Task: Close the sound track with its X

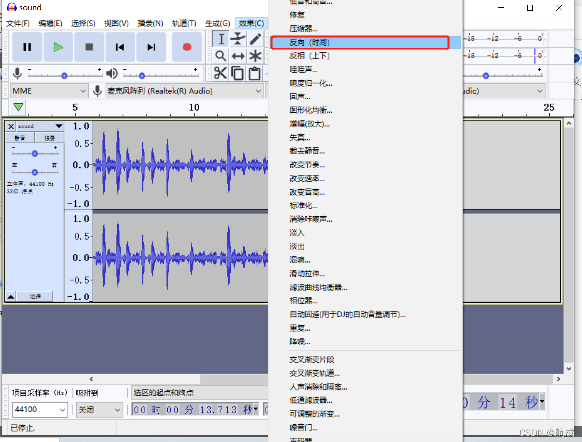Action: click(11, 126)
